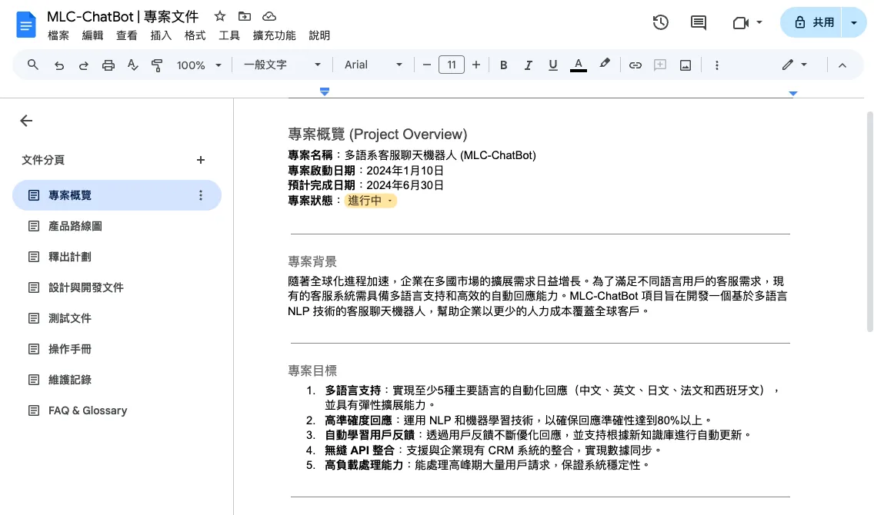Check cloud save status icon

point(269,16)
